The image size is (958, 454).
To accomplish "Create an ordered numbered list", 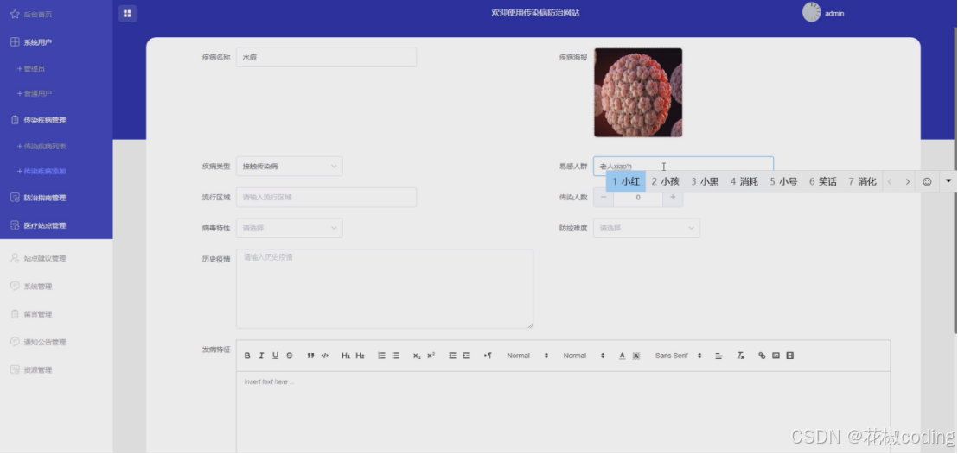I will point(381,356).
